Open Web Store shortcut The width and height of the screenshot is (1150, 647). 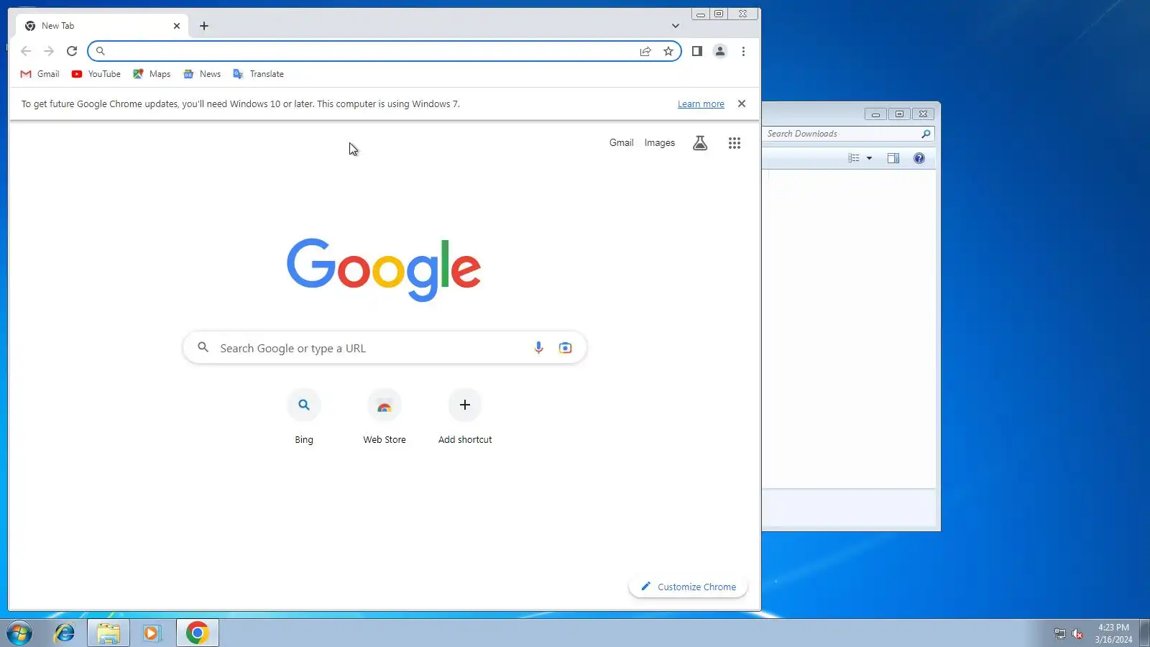[x=385, y=417]
